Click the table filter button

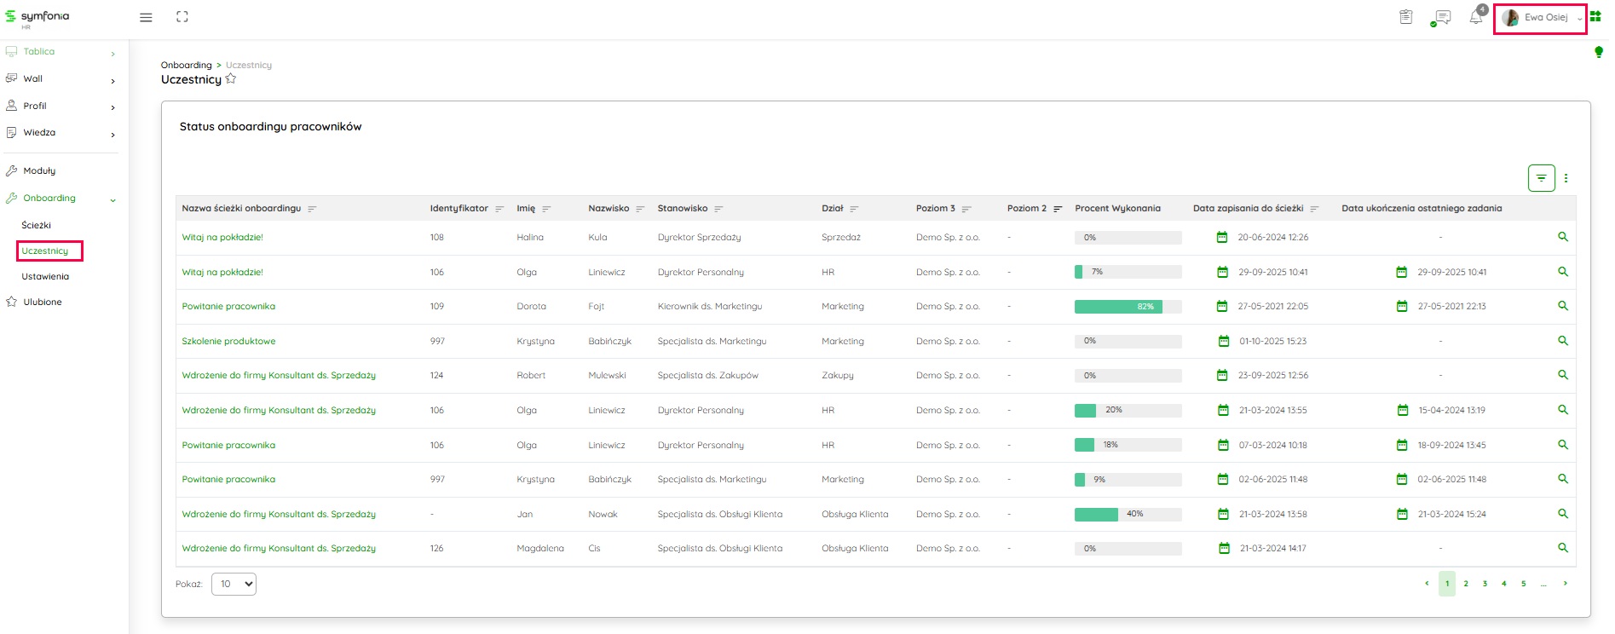click(x=1541, y=178)
